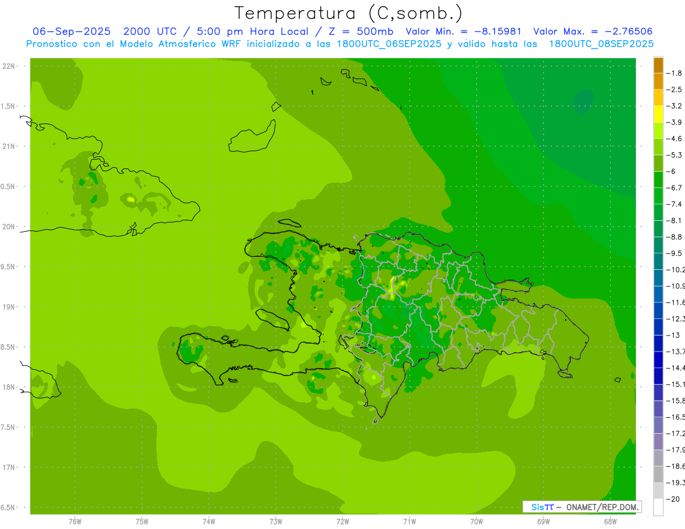This screenshot has width=685, height=529.
Task: Click the yellow swatch in the color legend
Action: [658, 114]
